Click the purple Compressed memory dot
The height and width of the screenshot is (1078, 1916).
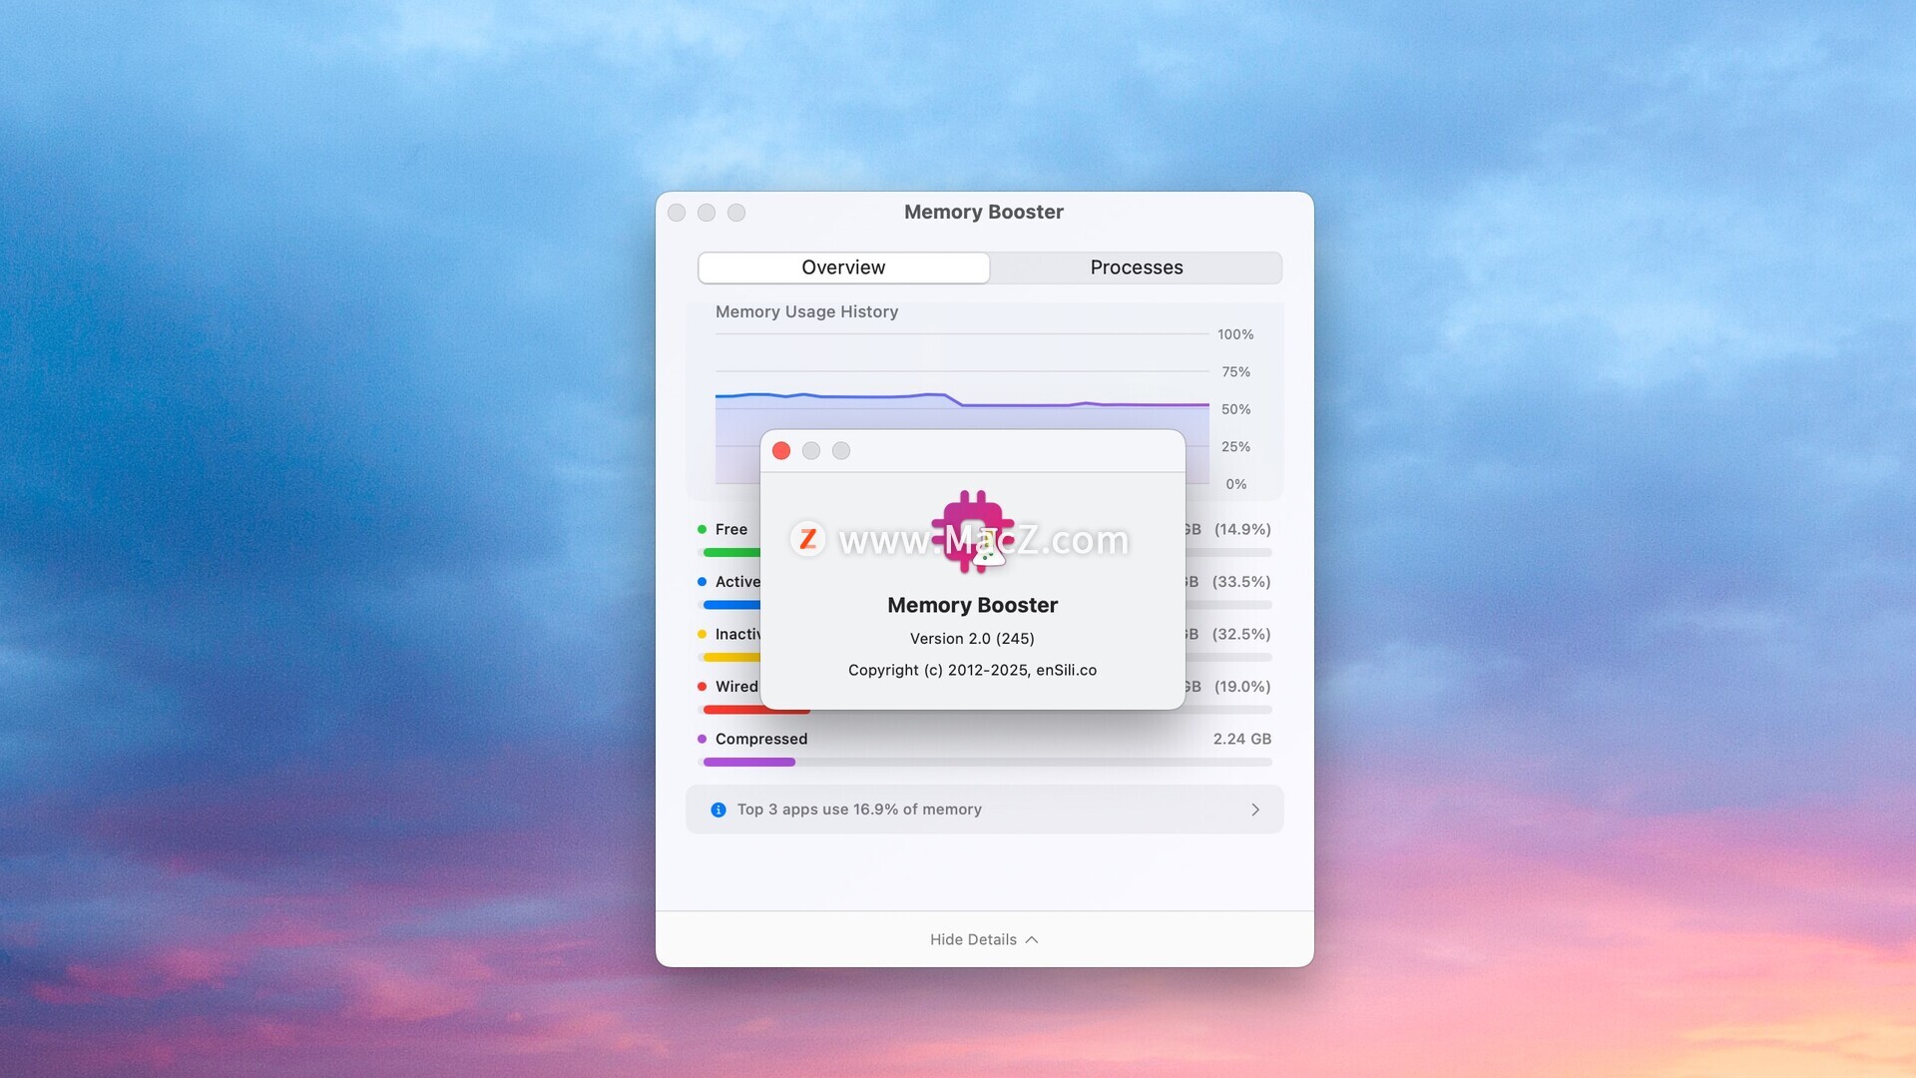pos(703,740)
